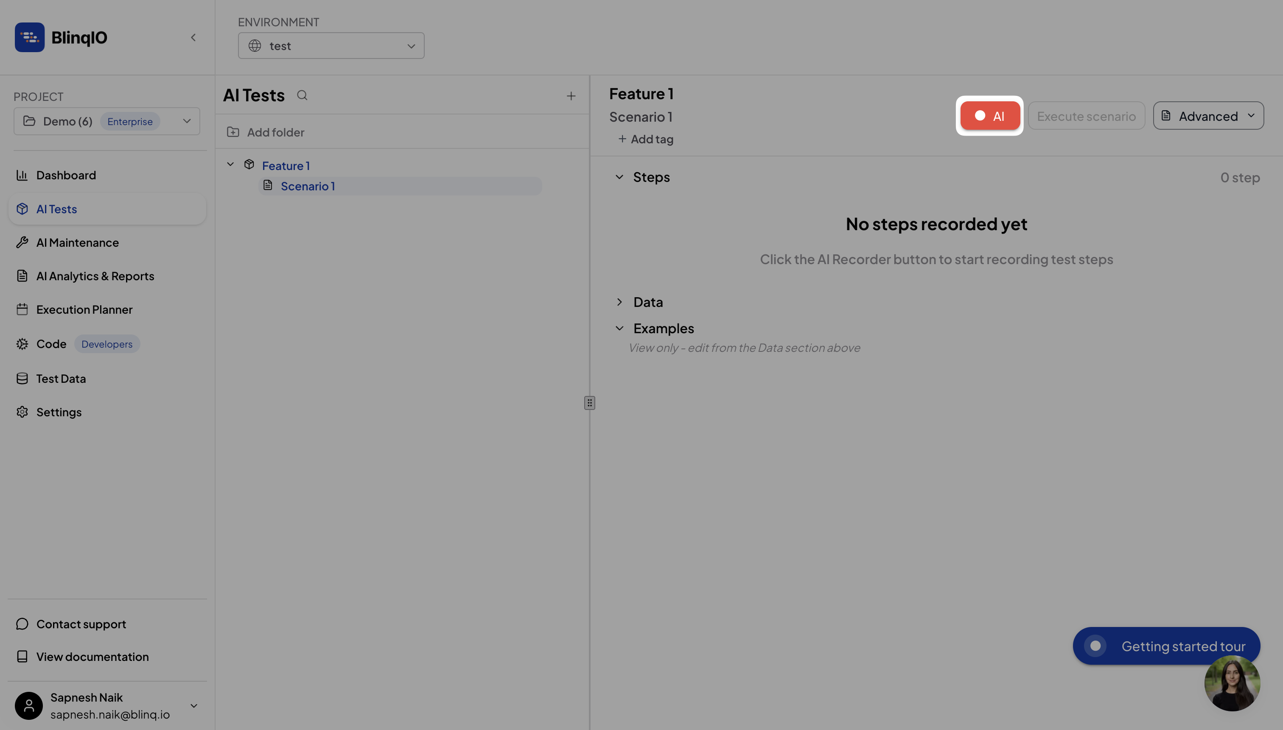Click the Feature 1 cube icon
This screenshot has width=1283, height=730.
[249, 164]
